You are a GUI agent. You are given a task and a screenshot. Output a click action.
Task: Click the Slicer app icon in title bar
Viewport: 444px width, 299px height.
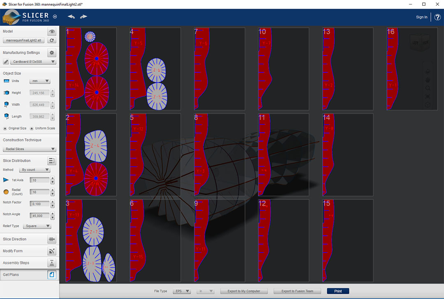[x=5, y=4]
